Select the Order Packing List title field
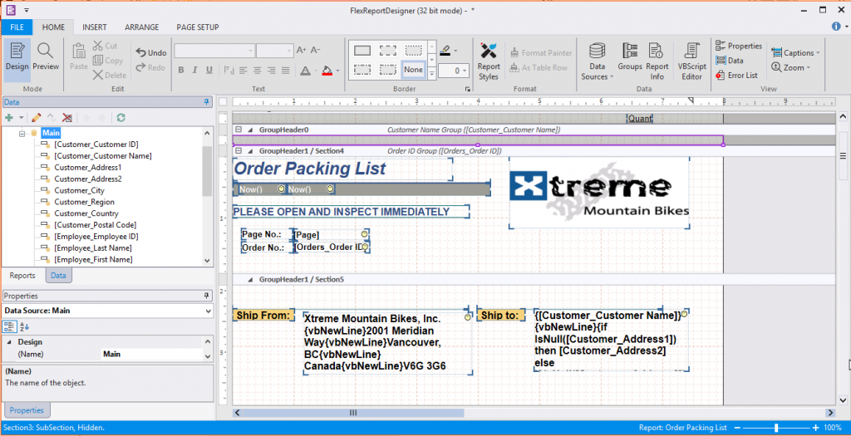851x436 pixels. (x=342, y=169)
